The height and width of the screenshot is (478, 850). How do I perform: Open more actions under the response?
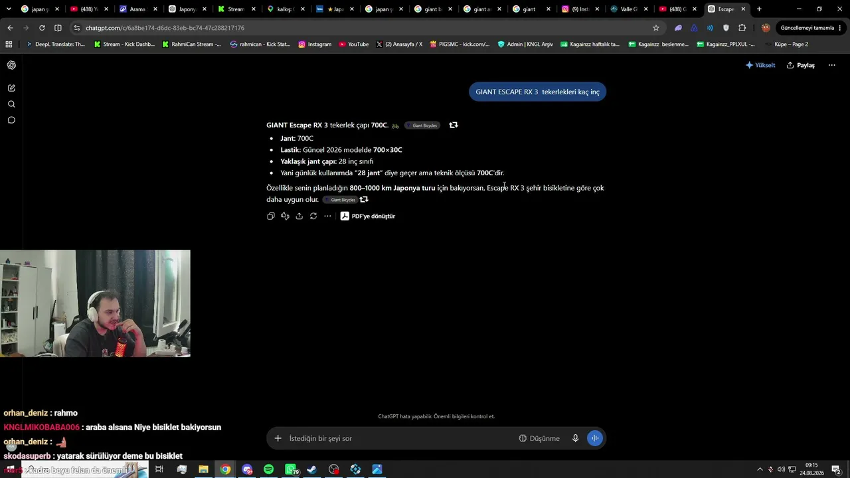pyautogui.click(x=327, y=216)
